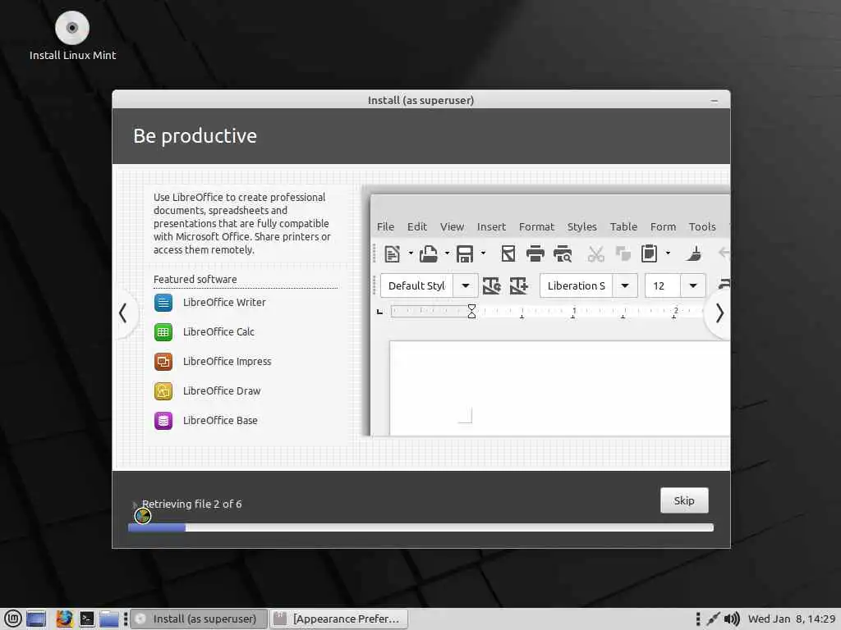Click the Export as PDF icon
Screen dimensions: 841x630
coord(508,253)
